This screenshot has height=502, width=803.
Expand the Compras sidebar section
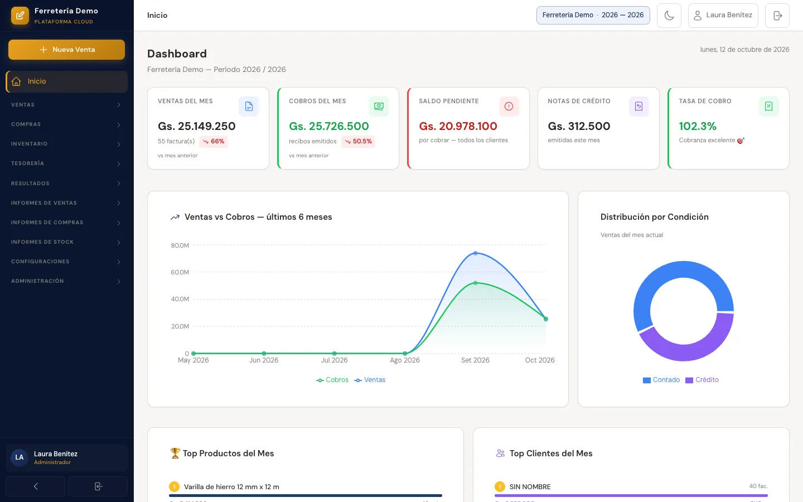66,124
